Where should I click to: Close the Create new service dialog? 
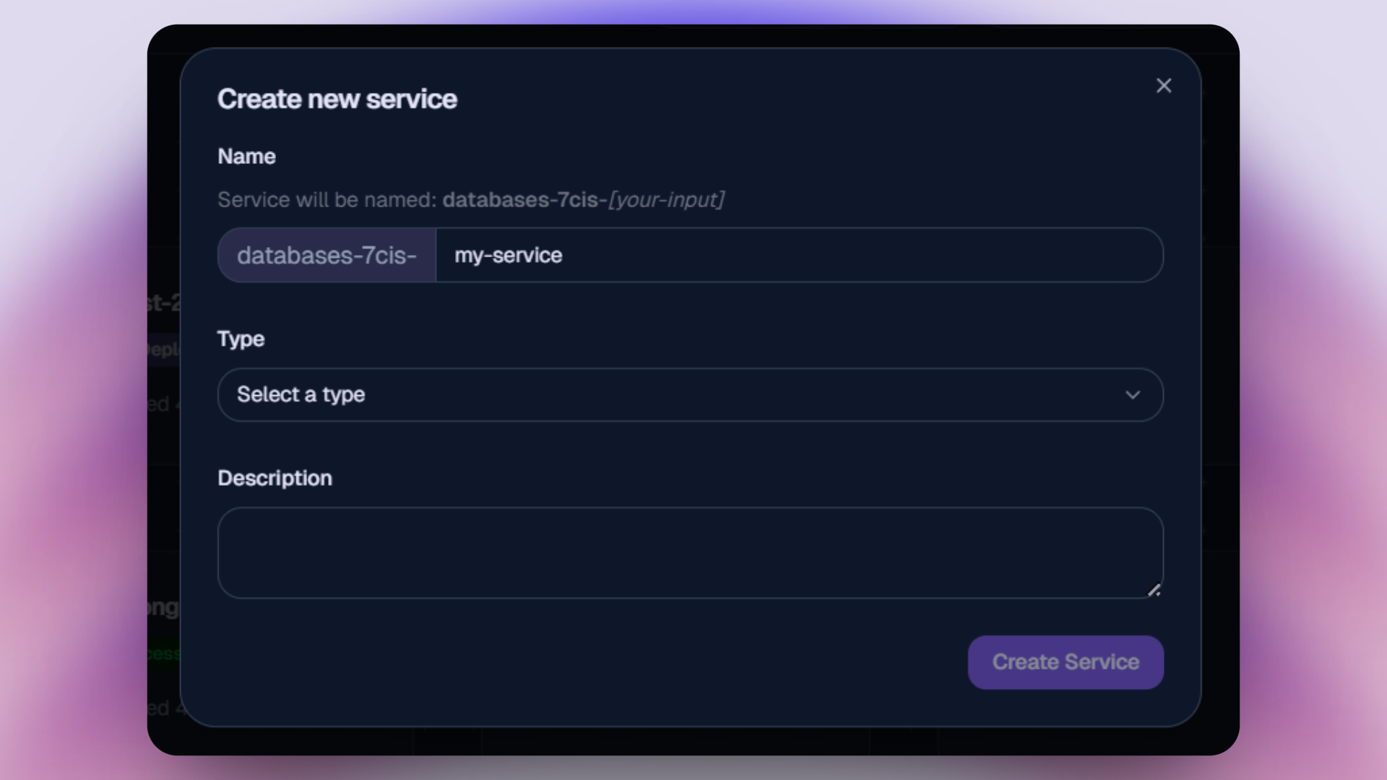click(1163, 86)
